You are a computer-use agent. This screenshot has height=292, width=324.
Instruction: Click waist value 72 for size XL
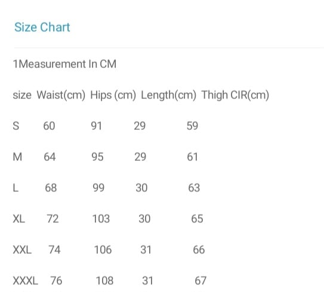point(53,219)
